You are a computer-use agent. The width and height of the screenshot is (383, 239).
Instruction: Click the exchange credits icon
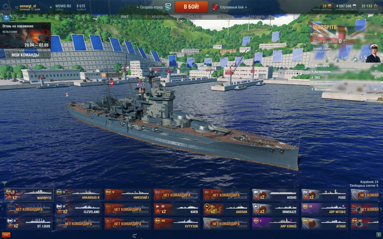pos(355,6)
